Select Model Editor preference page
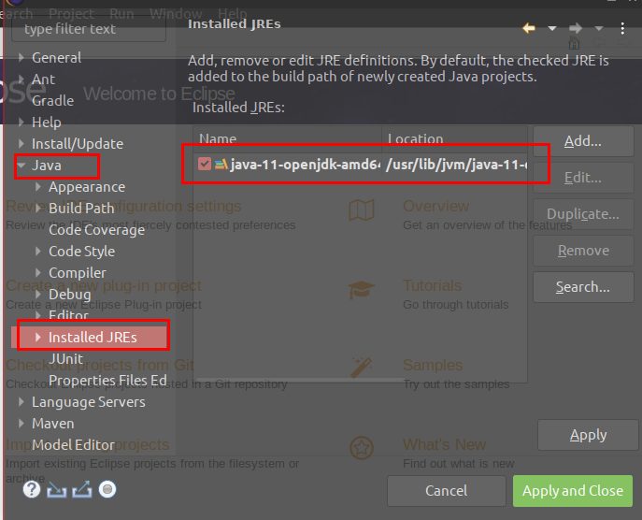Image resolution: width=642 pixels, height=520 pixels. (73, 445)
